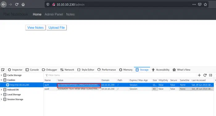Select the uuid cookie name cell
The image size is (216, 116).
click(x=50, y=89)
